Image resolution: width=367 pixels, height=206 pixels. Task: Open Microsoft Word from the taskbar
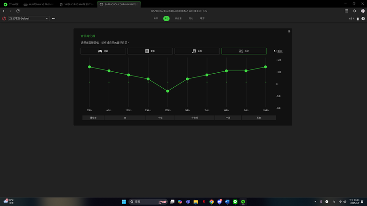(x=227, y=202)
